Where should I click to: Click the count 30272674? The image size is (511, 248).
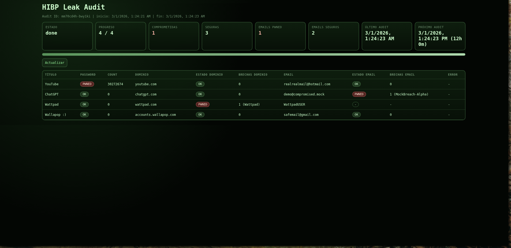tap(115, 84)
